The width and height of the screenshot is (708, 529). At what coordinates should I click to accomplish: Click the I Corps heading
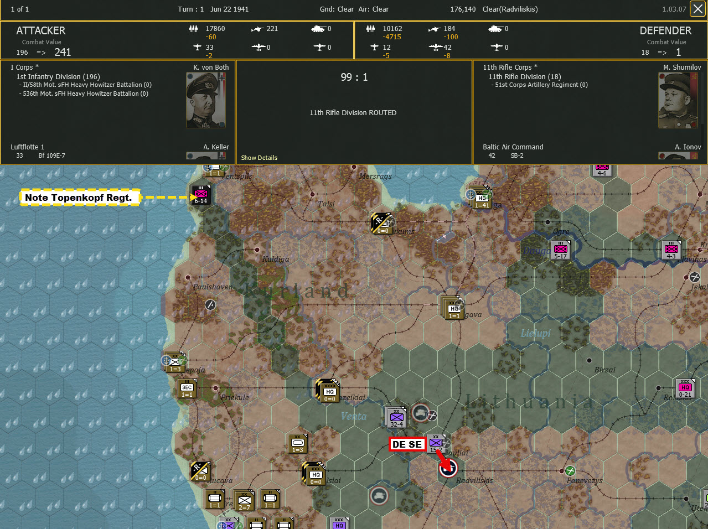[x=25, y=68]
